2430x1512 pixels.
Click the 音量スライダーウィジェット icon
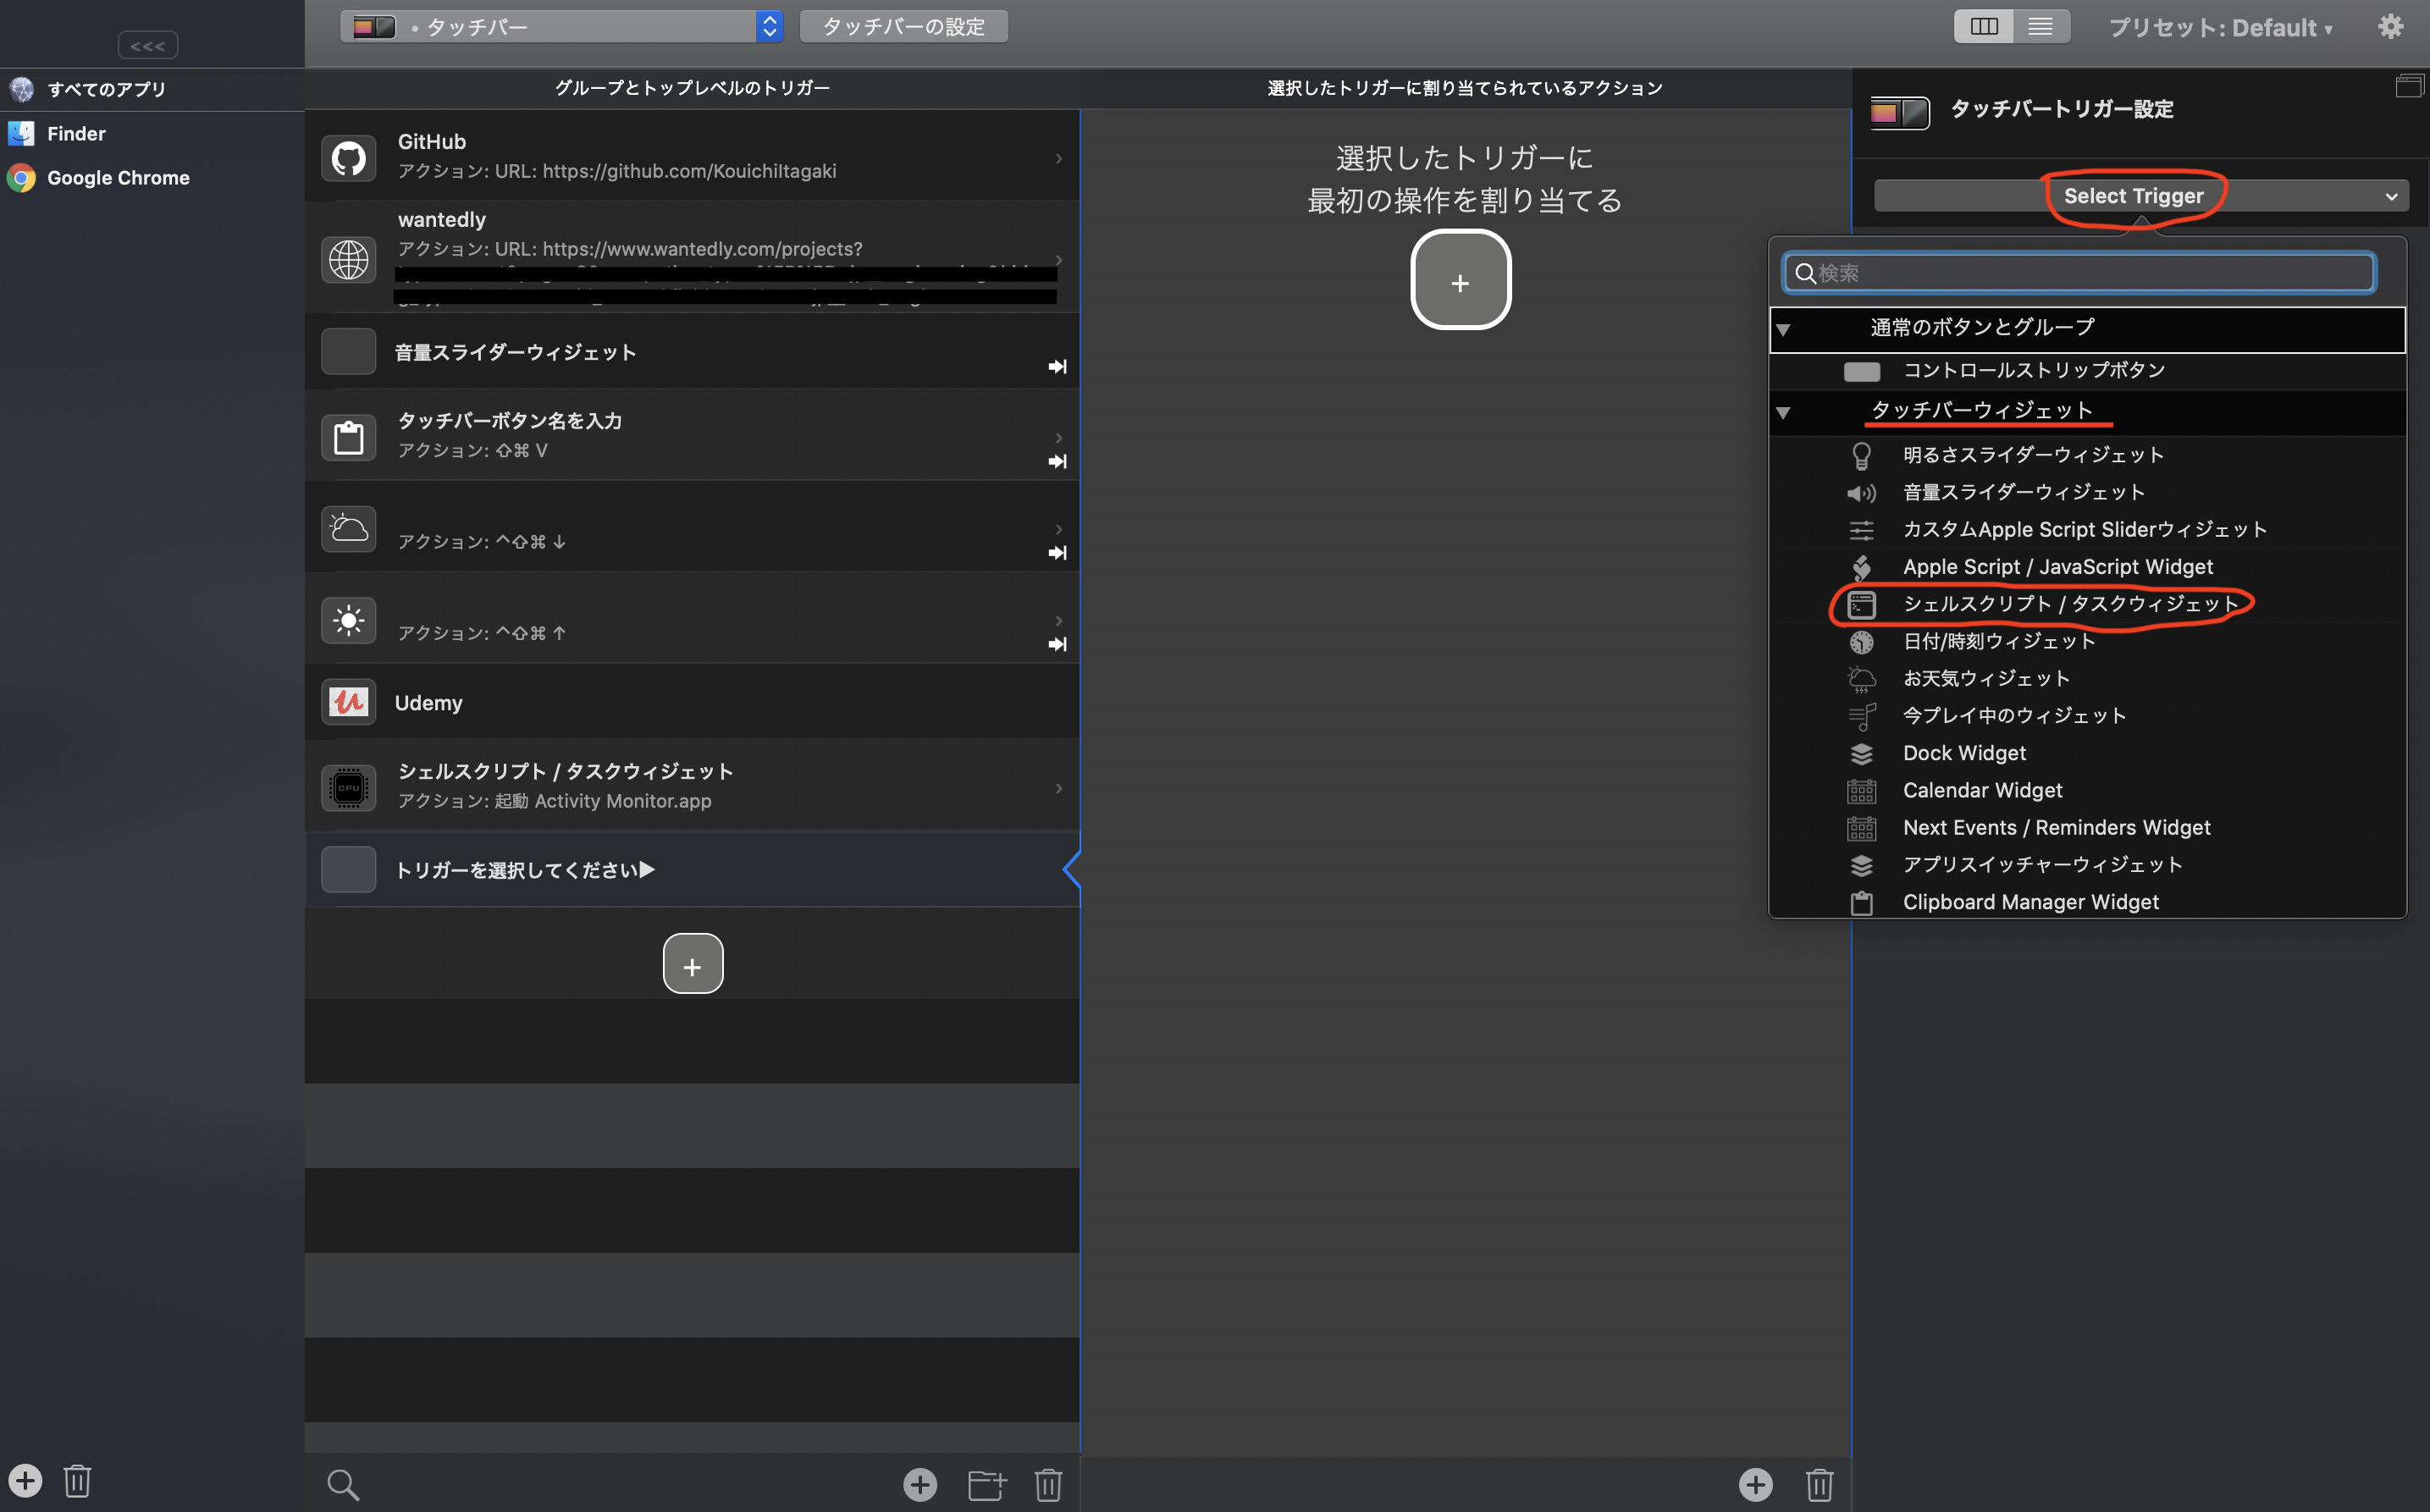pos(1858,493)
